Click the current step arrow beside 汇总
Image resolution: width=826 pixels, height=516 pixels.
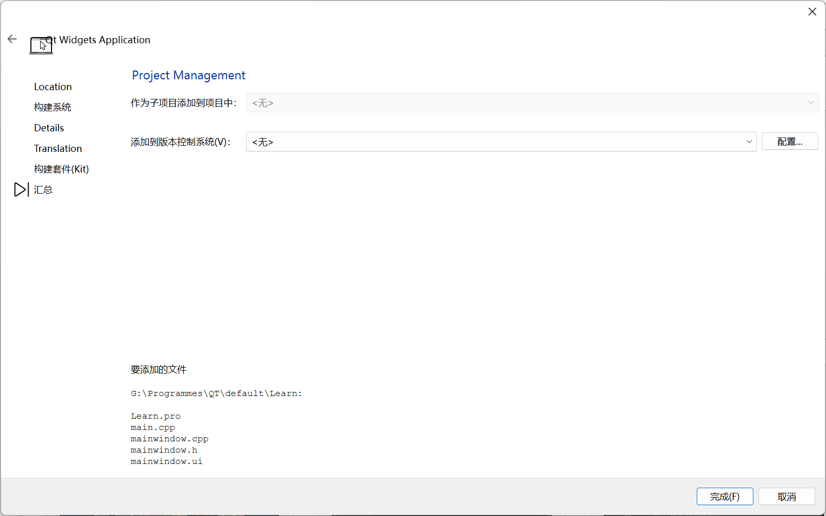click(21, 190)
